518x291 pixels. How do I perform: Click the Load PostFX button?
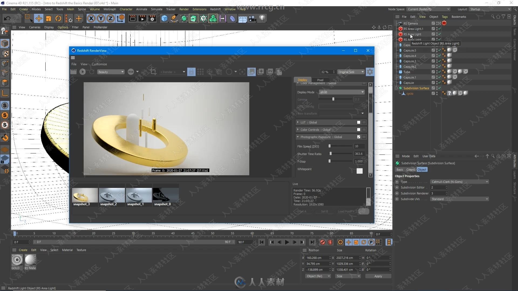pos(346,212)
